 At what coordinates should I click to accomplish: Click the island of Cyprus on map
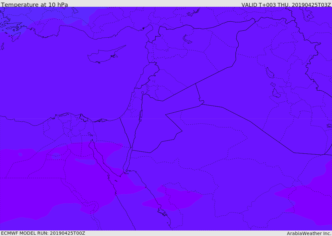[x=106, y=55]
